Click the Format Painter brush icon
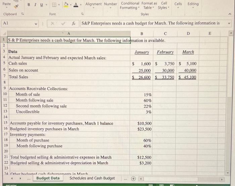Image resolution: width=235 pixels, height=186 pixels. (x=16, y=6)
